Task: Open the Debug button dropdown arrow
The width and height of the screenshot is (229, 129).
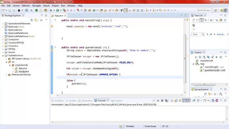Action: pos(54,10)
